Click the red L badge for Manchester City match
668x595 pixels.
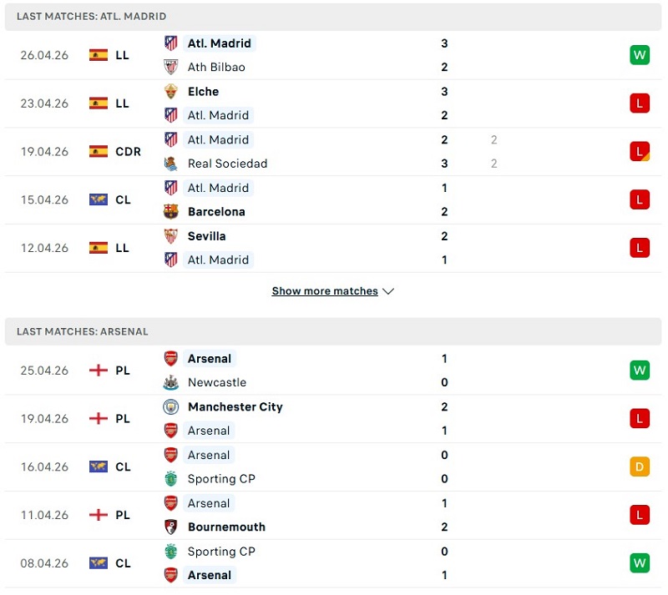(640, 419)
